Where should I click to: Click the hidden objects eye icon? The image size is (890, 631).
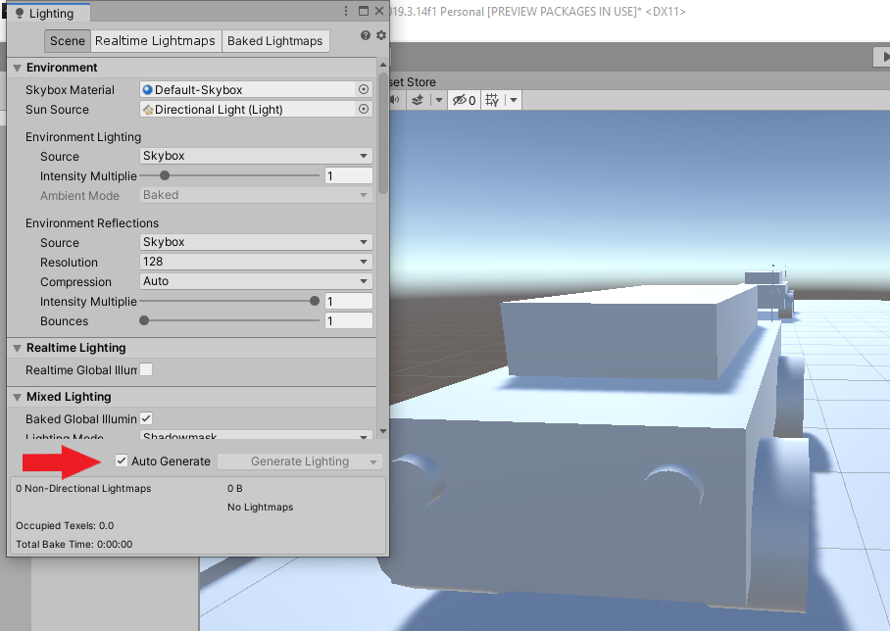461,99
